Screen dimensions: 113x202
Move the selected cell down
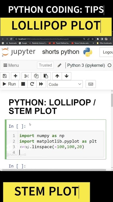pyautogui.click(x=66, y=76)
